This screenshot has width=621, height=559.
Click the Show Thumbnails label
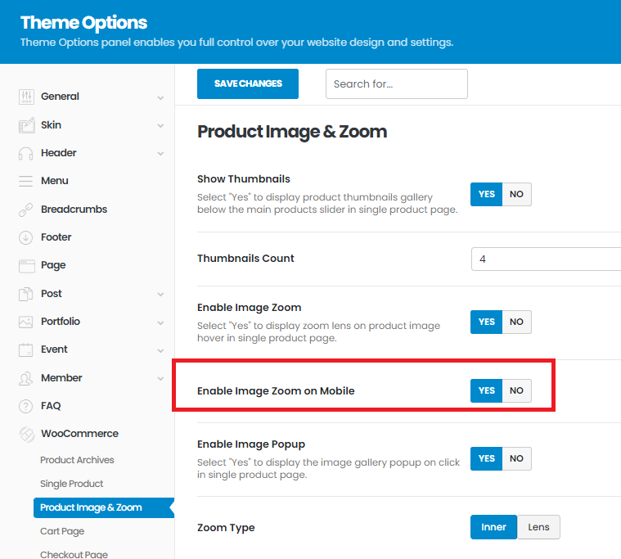[x=244, y=179]
